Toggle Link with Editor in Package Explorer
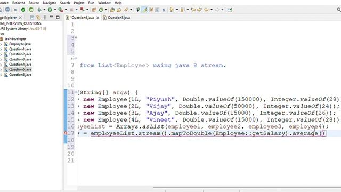 click(38, 18)
